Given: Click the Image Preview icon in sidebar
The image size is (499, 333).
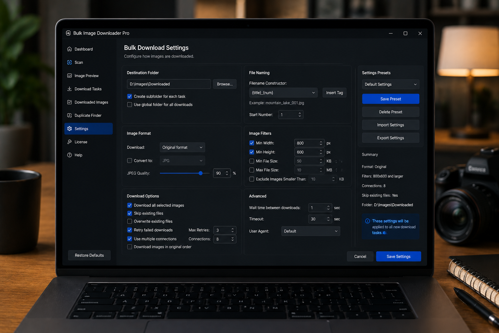Looking at the screenshot, I should (x=69, y=76).
